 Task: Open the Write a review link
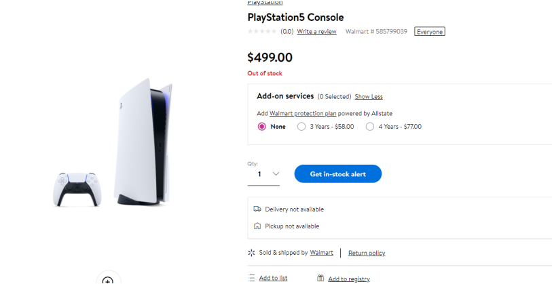[316, 32]
